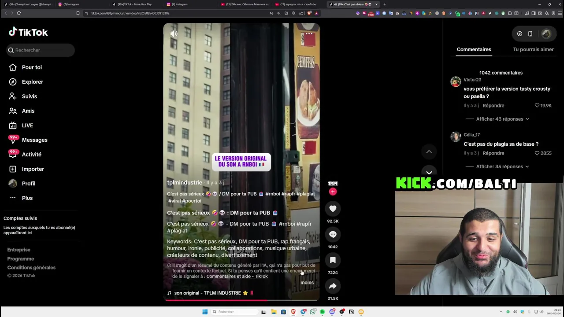Switch to Champions League browser tab
The height and width of the screenshot is (317, 564).
tap(29, 4)
